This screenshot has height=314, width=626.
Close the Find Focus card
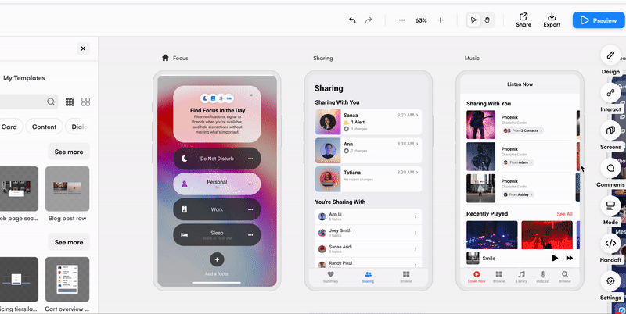(x=251, y=95)
